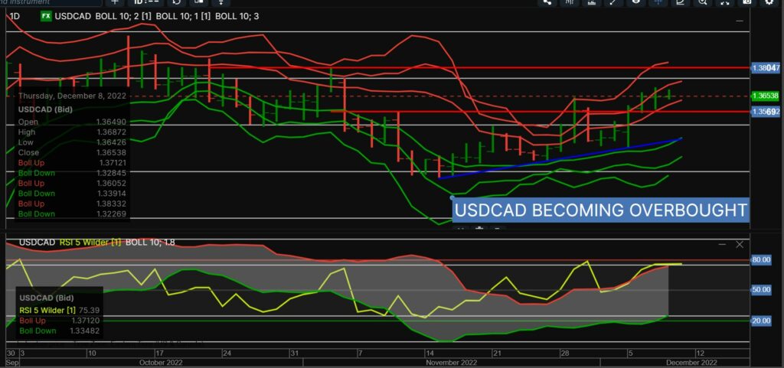Click the Find Instrument search field

[46, 3]
